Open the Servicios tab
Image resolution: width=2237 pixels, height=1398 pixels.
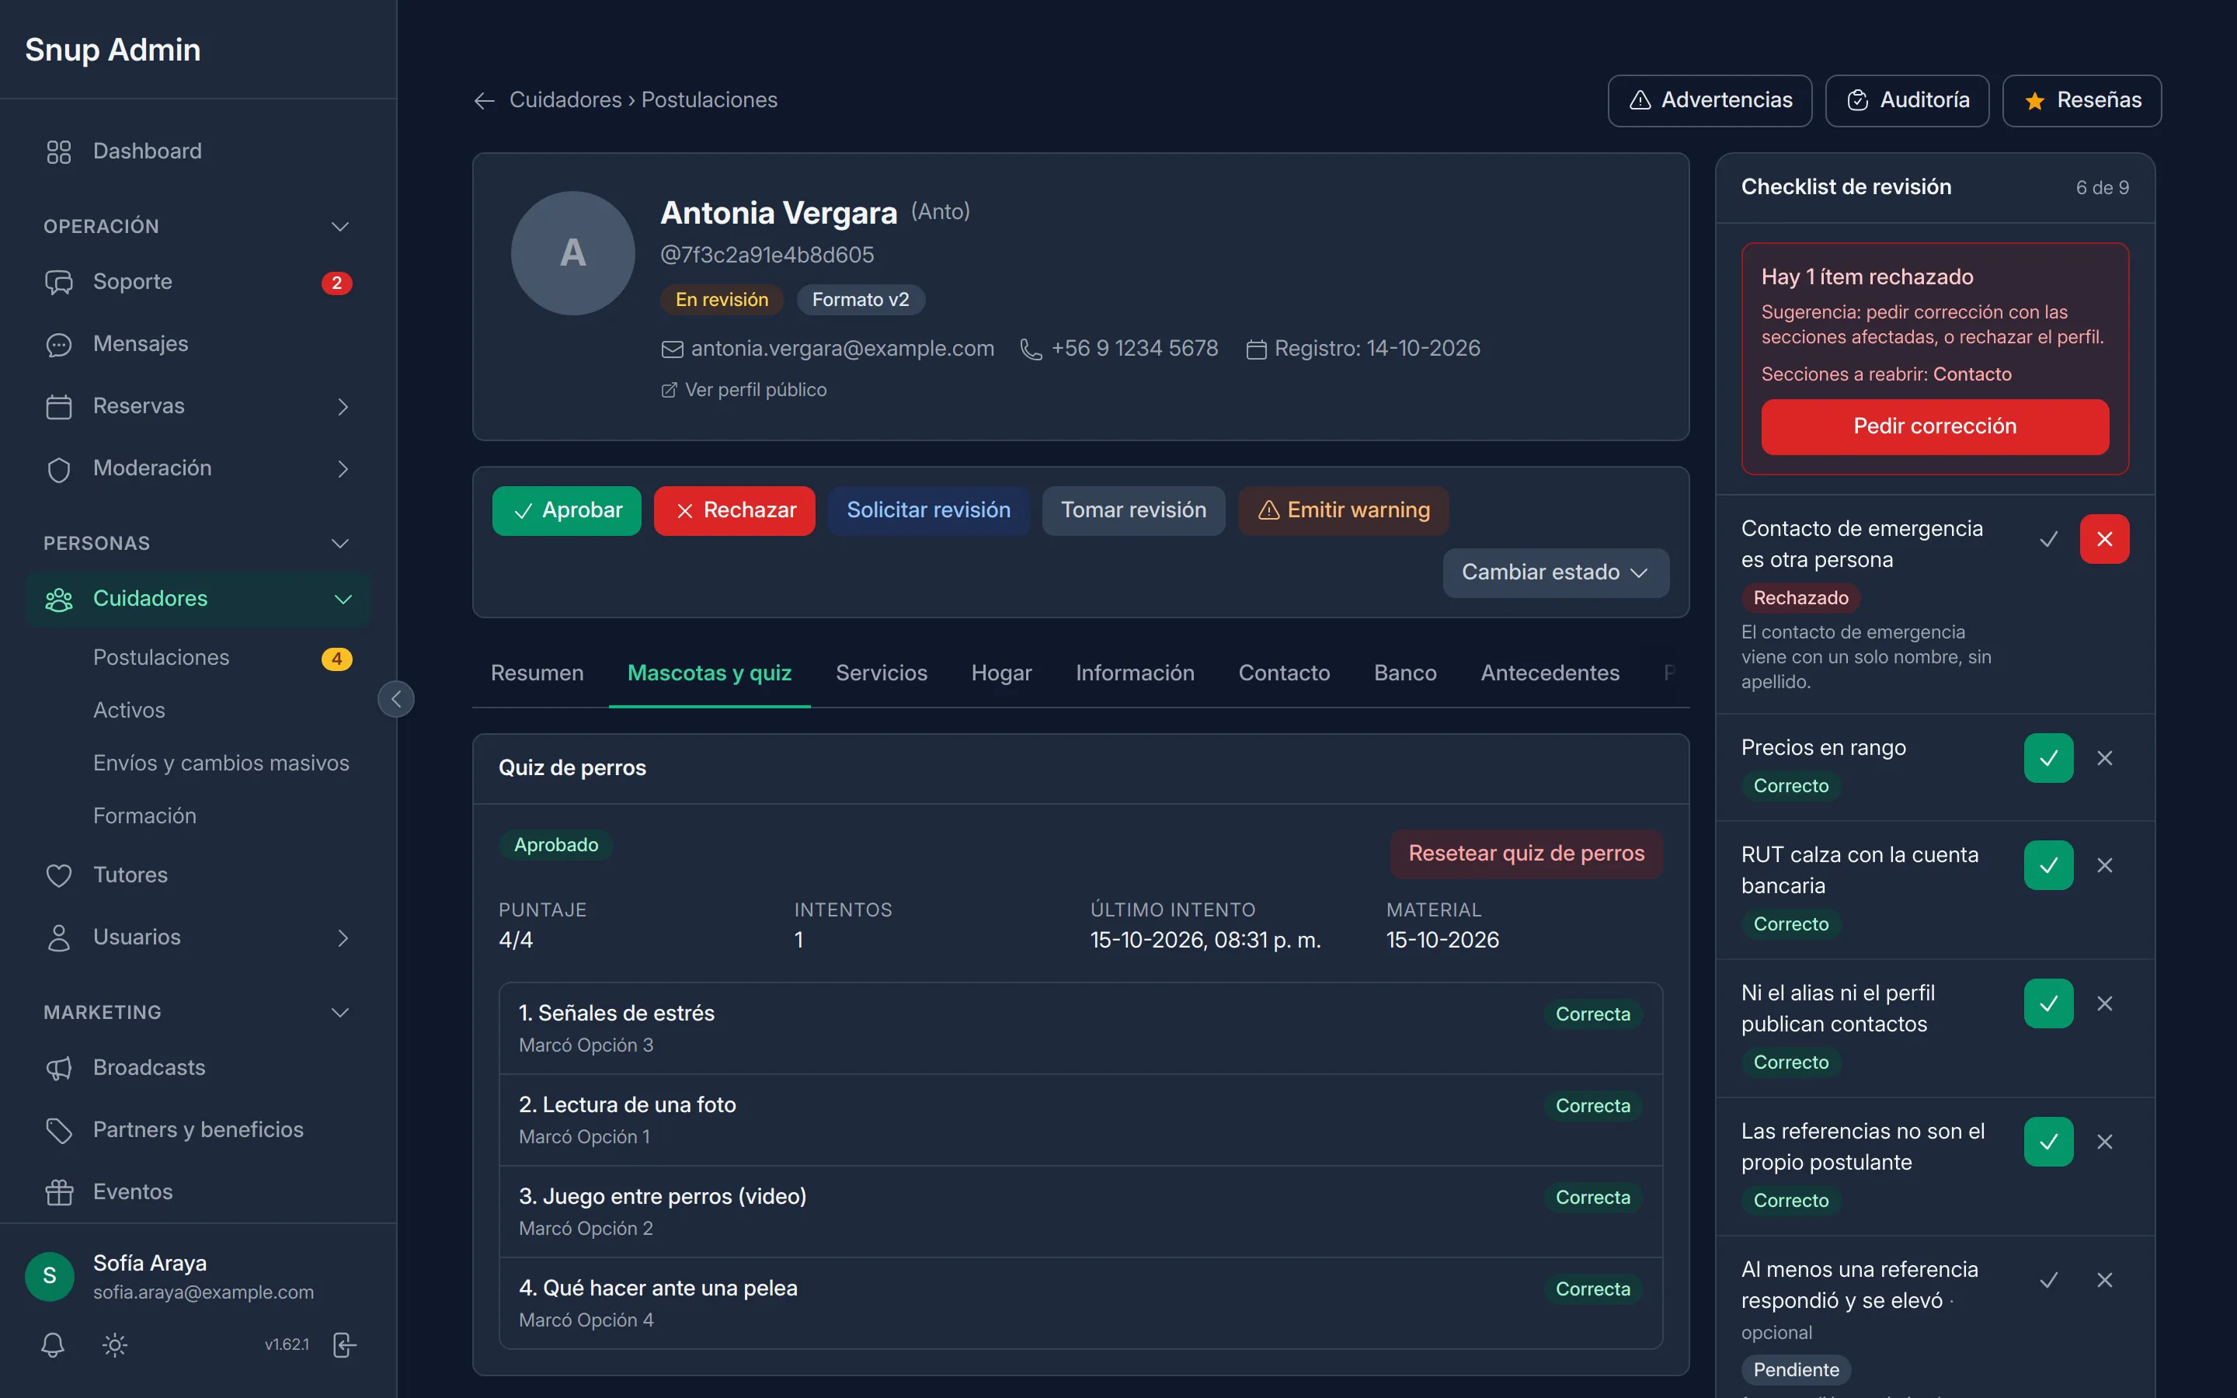point(881,673)
